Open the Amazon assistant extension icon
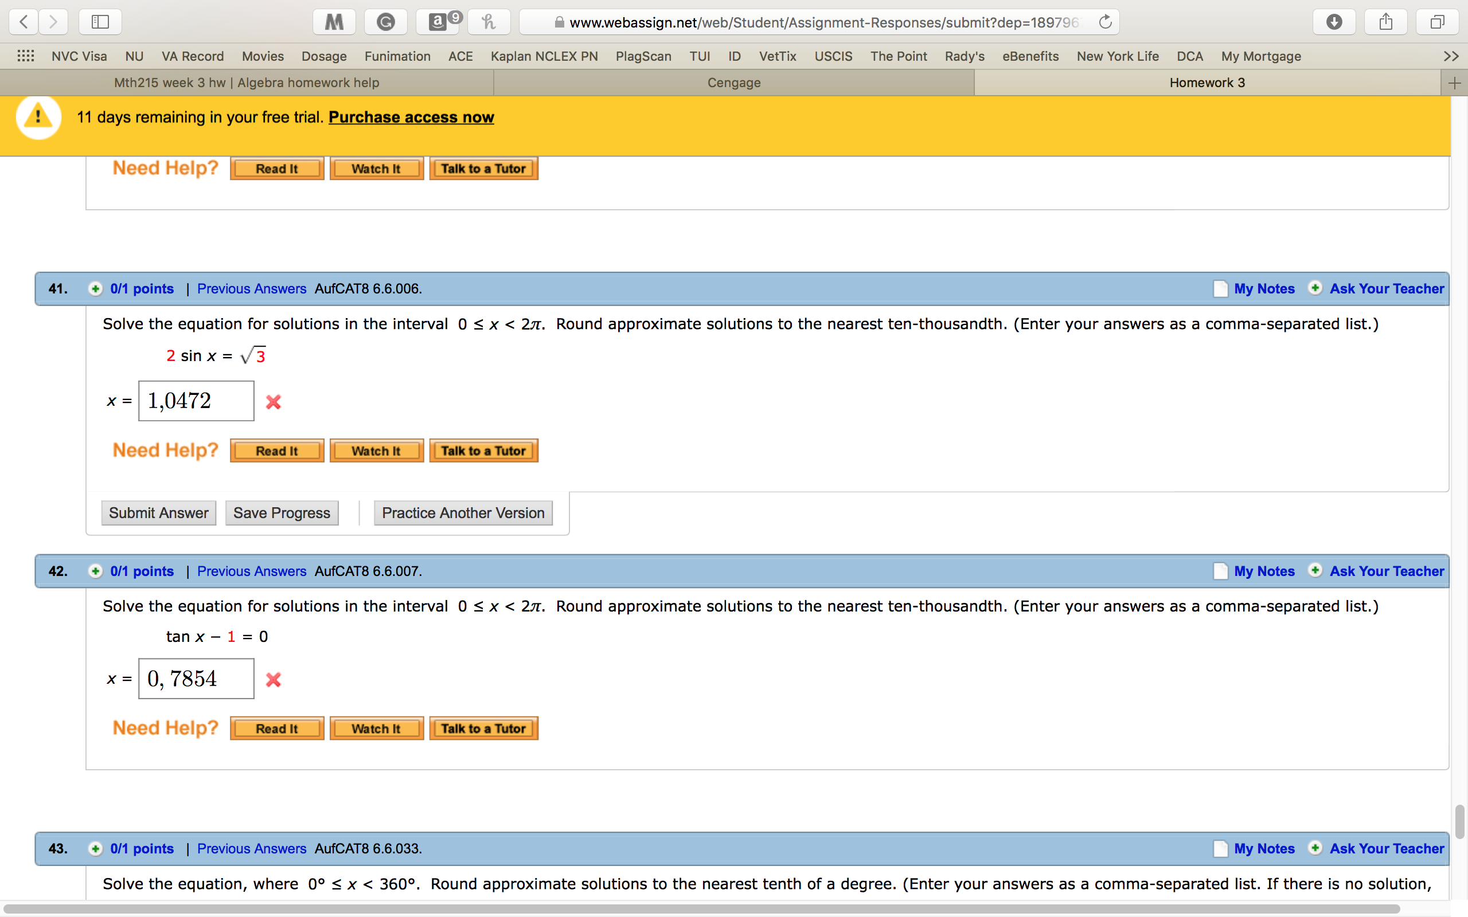This screenshot has height=917, width=1468. (x=438, y=22)
